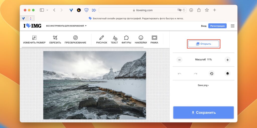Select the active iLoveIMG editor tab

(x=136, y=18)
